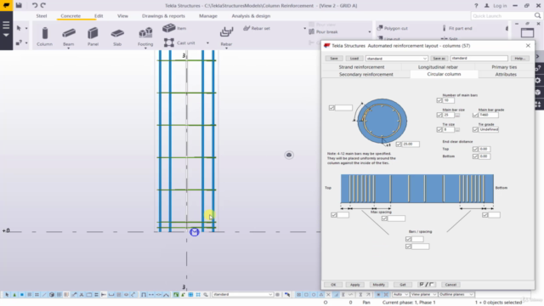
Task: Click the Load button
Action: coord(354,59)
